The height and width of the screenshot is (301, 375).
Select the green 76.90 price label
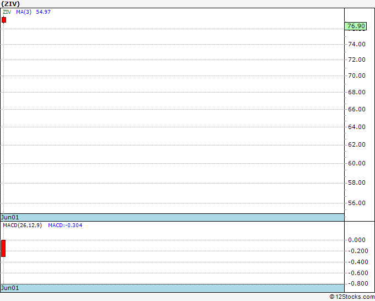[355, 26]
